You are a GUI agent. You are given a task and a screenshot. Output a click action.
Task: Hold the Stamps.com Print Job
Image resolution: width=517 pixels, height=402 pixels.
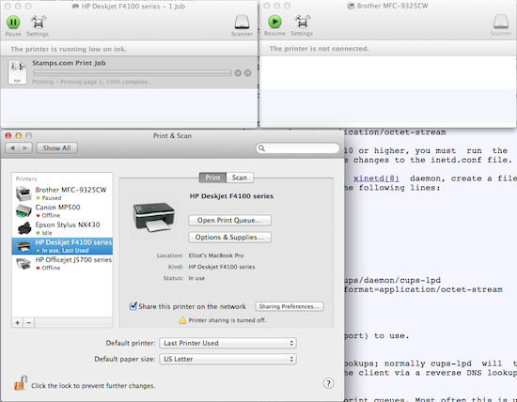point(247,73)
